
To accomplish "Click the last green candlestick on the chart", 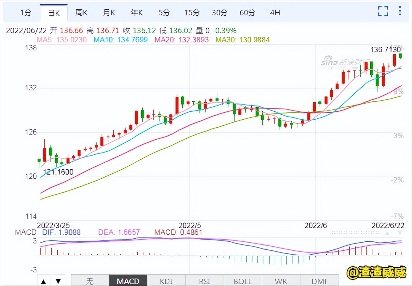I will [401, 56].
